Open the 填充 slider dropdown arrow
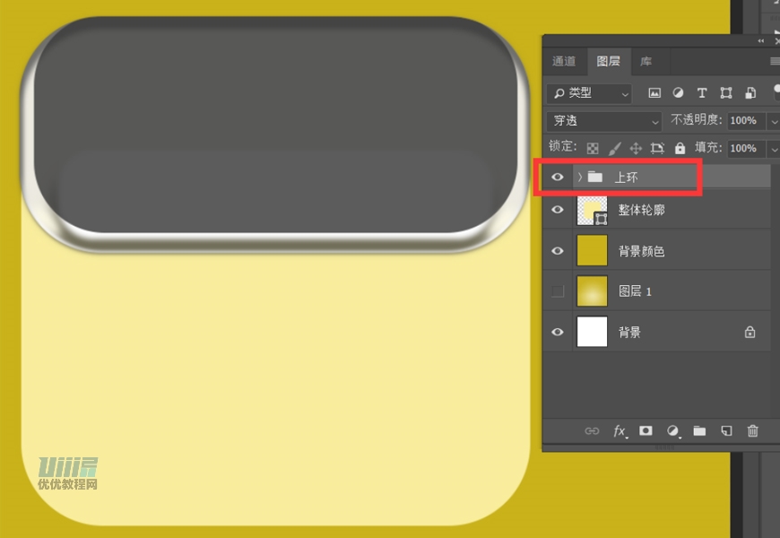The height and width of the screenshot is (538, 780). point(774,148)
